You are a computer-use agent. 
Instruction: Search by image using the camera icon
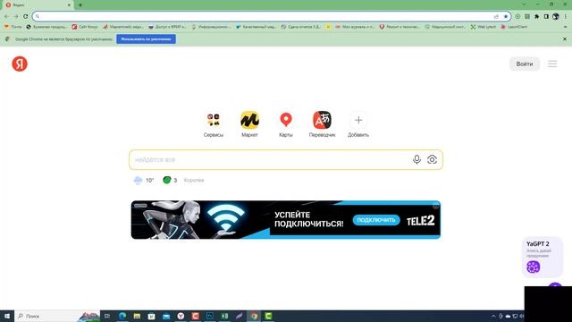click(x=432, y=159)
